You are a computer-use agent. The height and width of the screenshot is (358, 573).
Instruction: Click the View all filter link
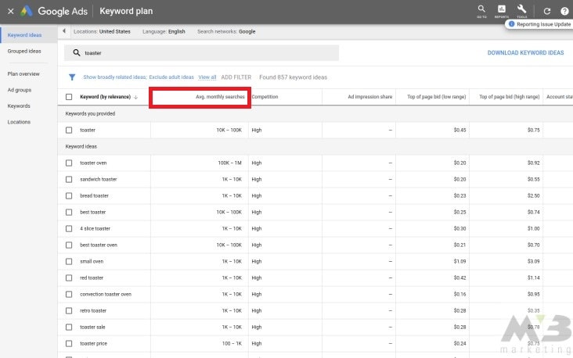[207, 77]
